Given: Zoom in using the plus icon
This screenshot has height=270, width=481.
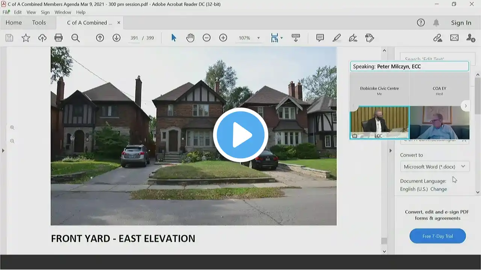Looking at the screenshot, I should (x=223, y=38).
